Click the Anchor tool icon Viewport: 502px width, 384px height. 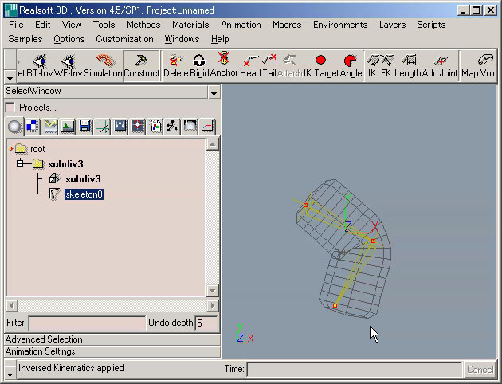[224, 65]
